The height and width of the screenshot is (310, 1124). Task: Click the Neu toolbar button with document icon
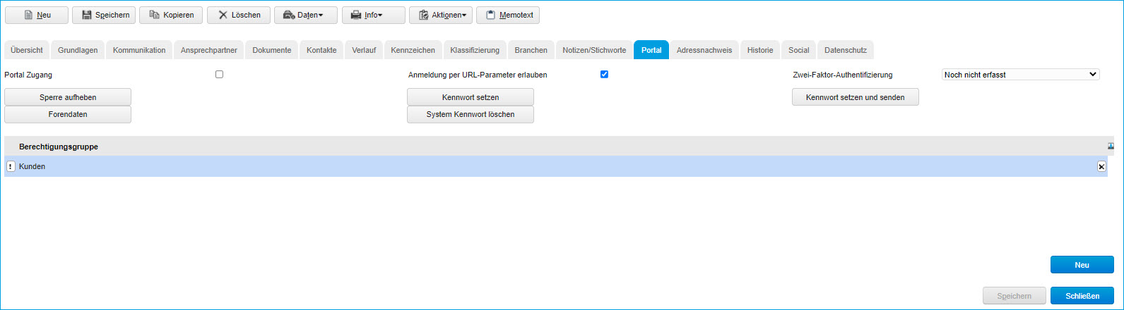point(37,15)
